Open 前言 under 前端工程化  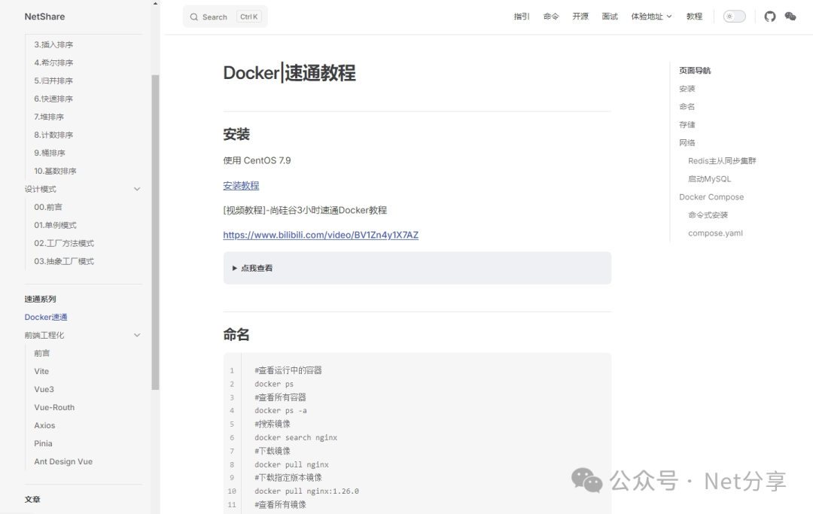coord(42,354)
